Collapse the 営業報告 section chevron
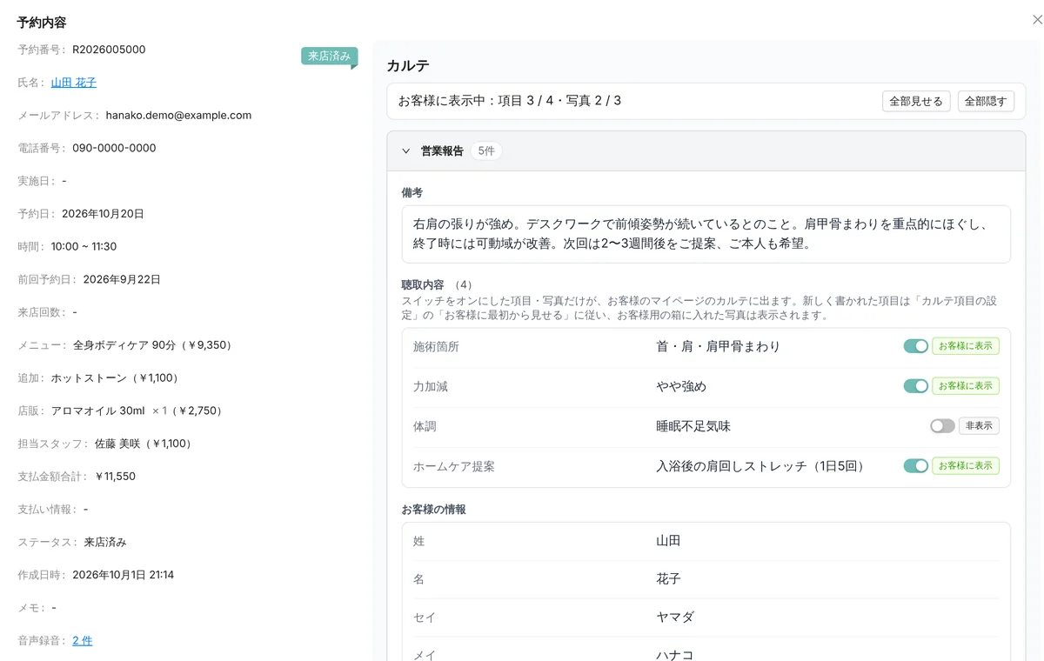Viewport: 1044px width, 661px height. pos(405,151)
